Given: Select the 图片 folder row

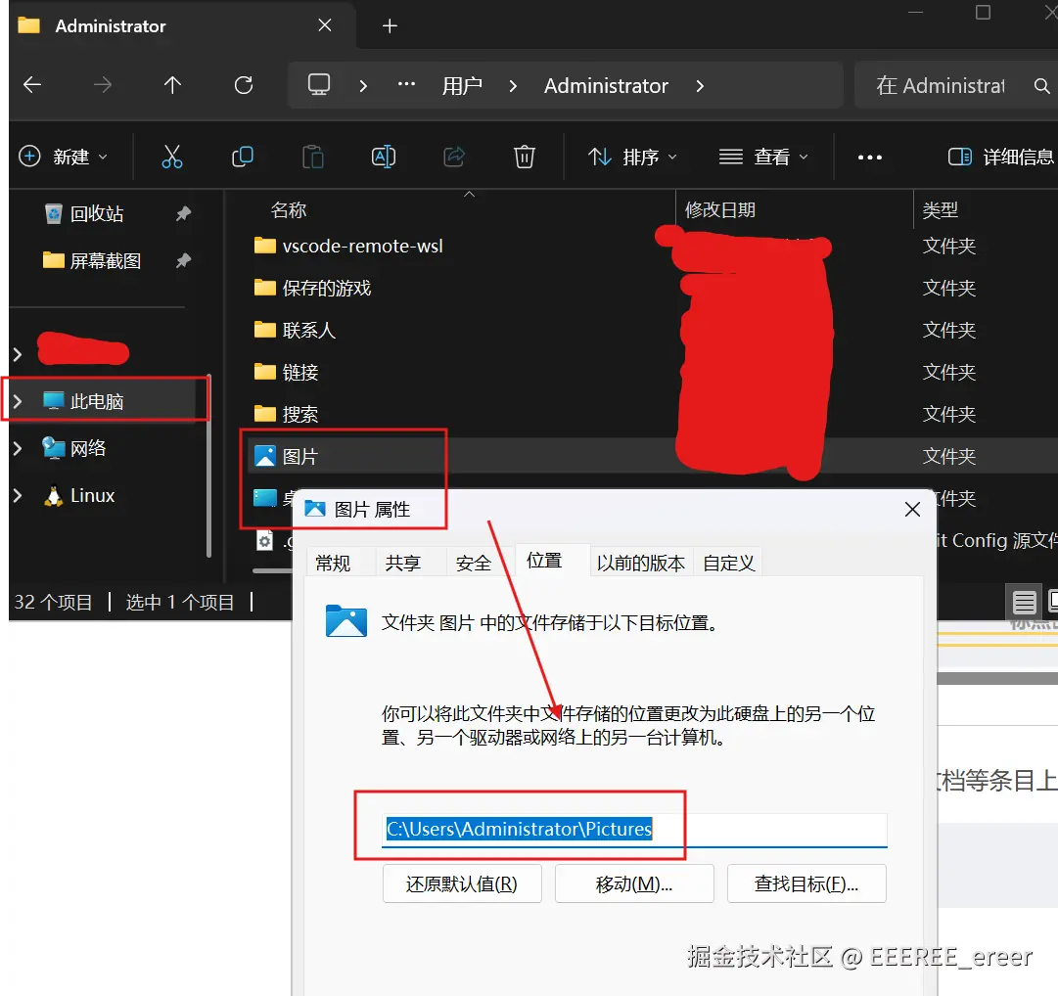Looking at the screenshot, I should [655, 457].
